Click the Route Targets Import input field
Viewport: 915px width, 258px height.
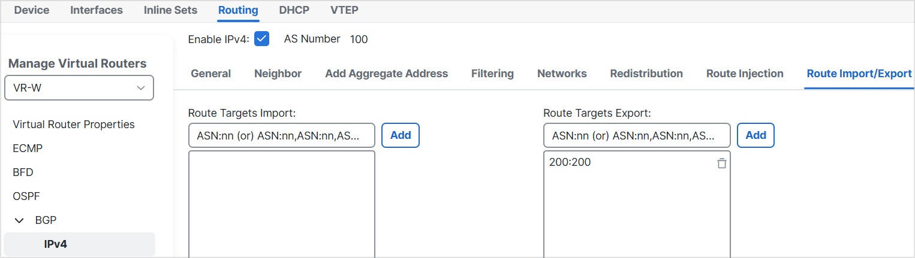point(281,135)
